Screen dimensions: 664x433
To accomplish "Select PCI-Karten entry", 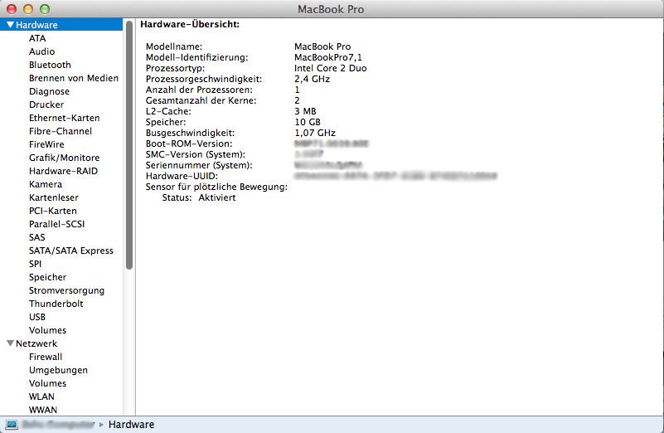I will [53, 211].
